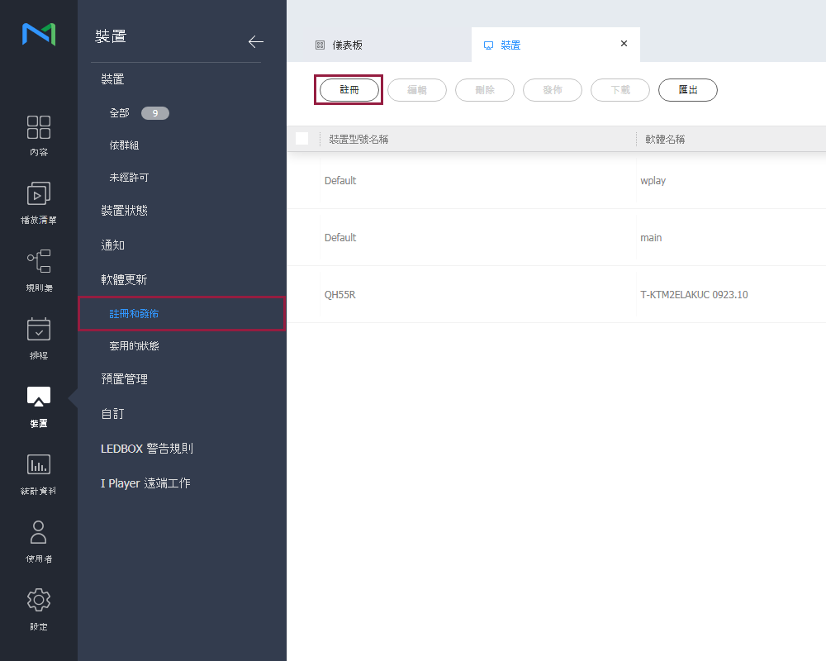826x661 pixels.
Task: Collapse the 裝置 panel with back arrow
Action: 255,42
